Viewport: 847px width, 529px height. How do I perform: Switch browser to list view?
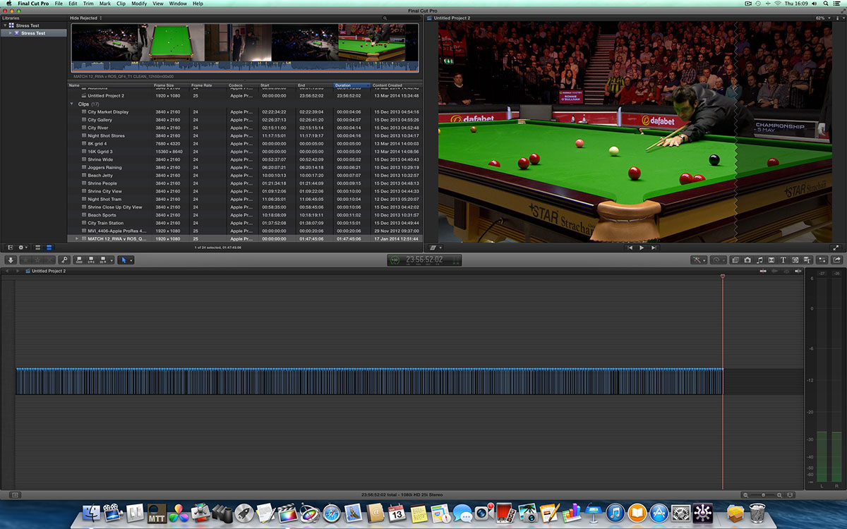coord(49,248)
